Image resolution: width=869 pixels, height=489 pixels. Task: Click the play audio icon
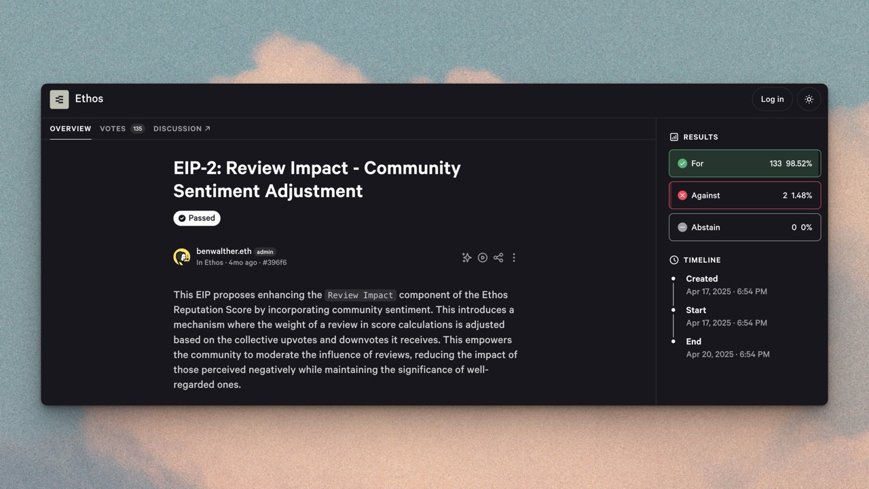coord(483,257)
